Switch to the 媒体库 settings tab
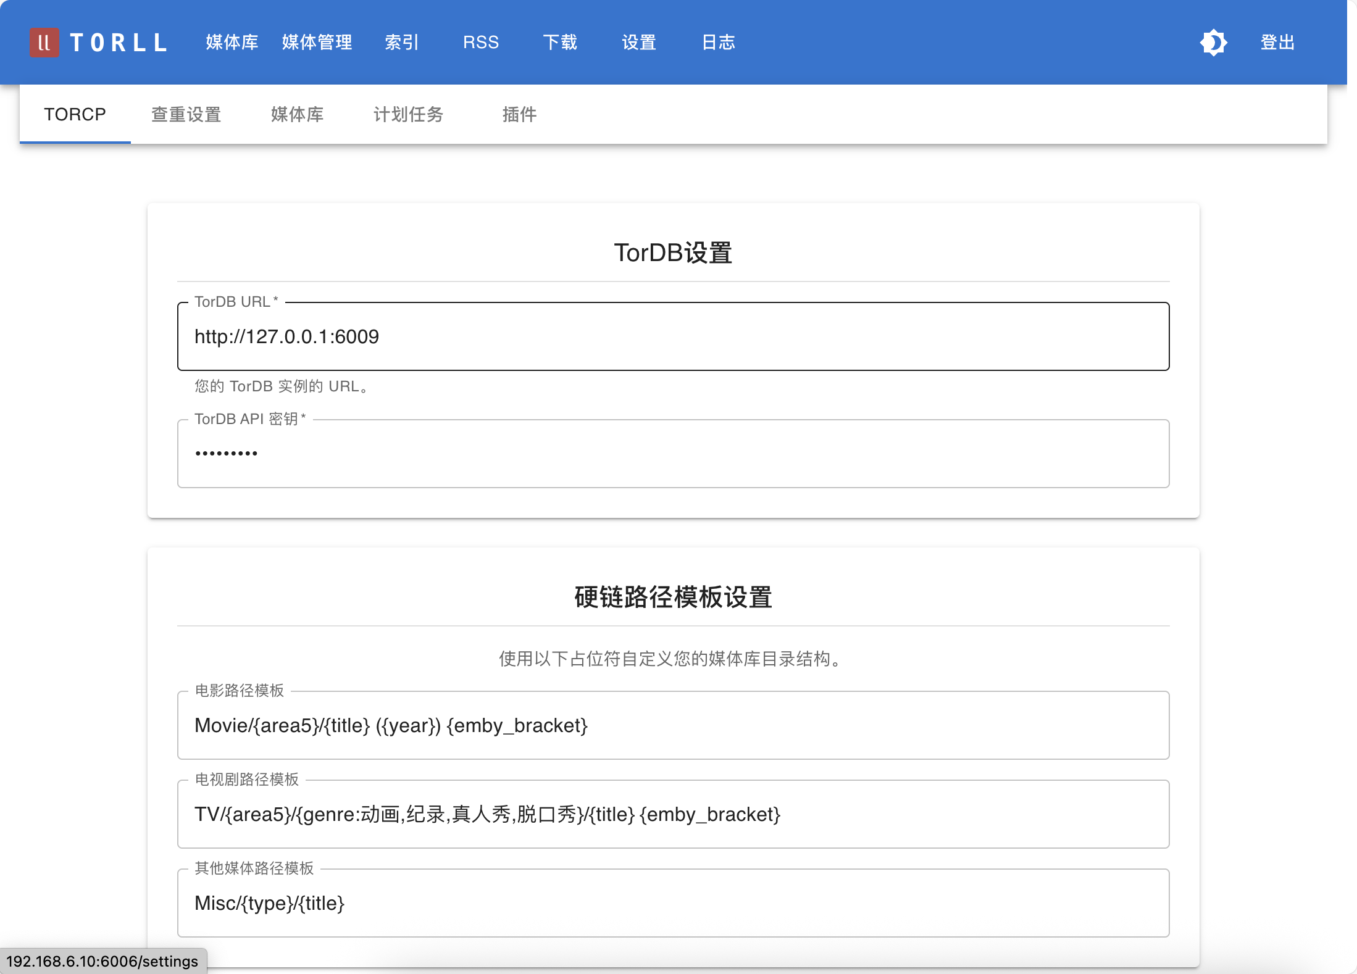 pyautogui.click(x=297, y=114)
